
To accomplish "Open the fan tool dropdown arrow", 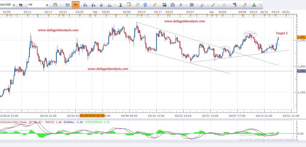I will [x=208, y=5].
